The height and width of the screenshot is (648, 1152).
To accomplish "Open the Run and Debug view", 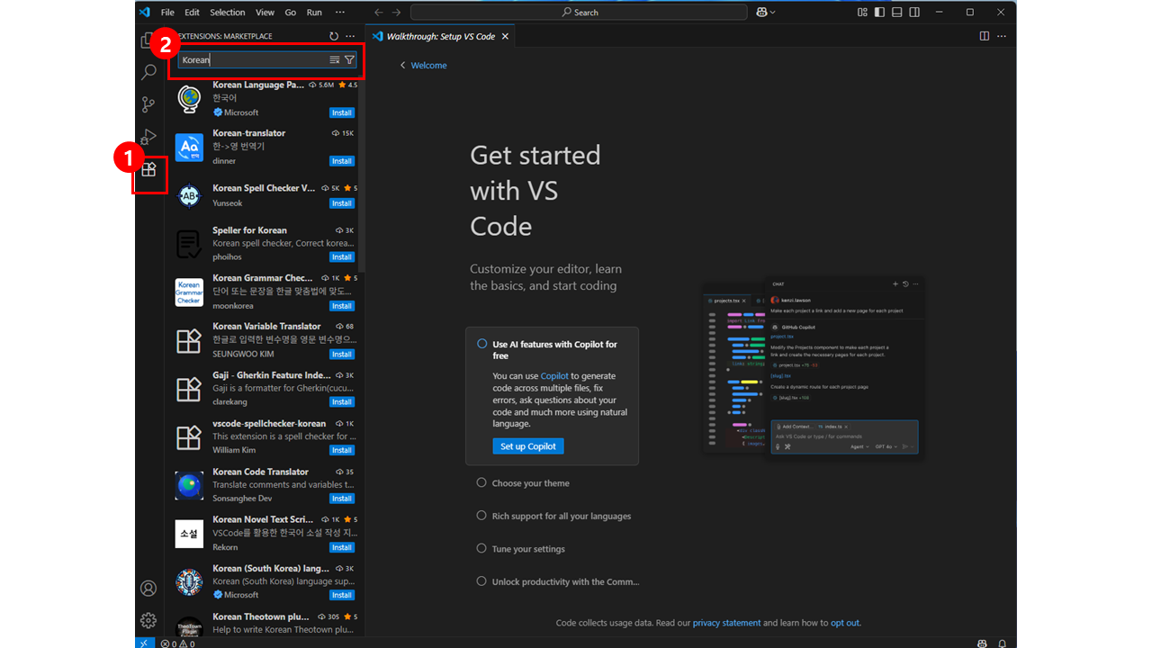I will [148, 138].
